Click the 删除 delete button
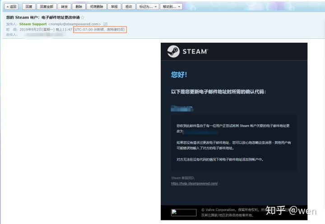Viewport: 325px width, 224px height. 79,7
